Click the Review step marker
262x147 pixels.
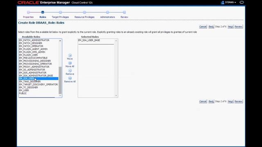tap(124, 12)
